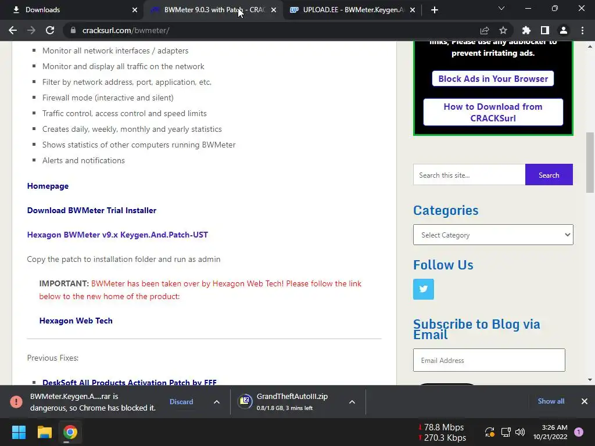Click 'Firewall mode (interactive and silent)' text

pyautogui.click(x=107, y=98)
